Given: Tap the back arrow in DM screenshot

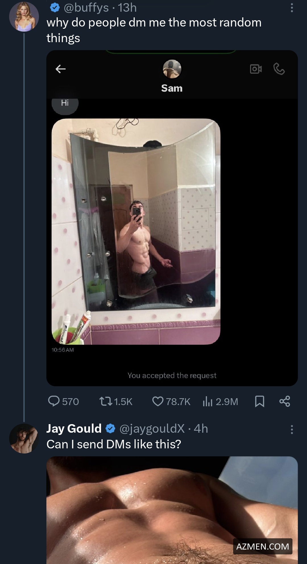Looking at the screenshot, I should click(x=61, y=69).
